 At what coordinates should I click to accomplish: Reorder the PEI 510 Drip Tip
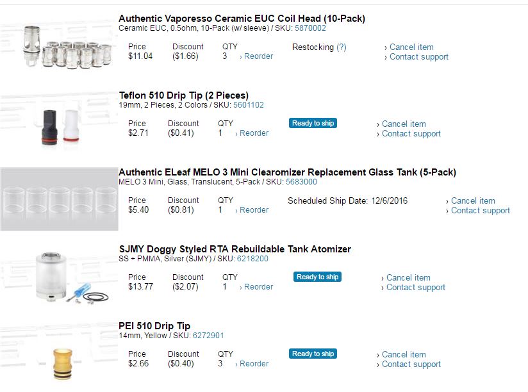pyautogui.click(x=254, y=364)
